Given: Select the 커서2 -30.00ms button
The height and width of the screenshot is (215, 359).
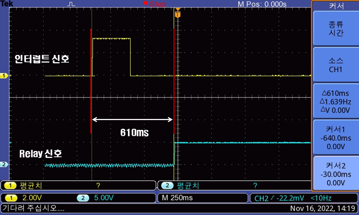Looking at the screenshot, I should tap(336, 174).
